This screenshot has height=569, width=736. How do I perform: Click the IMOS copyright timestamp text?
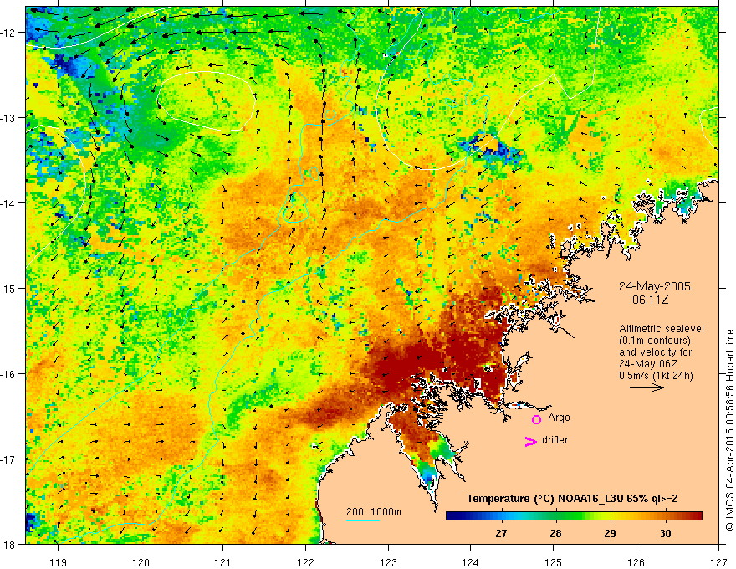click(729, 430)
